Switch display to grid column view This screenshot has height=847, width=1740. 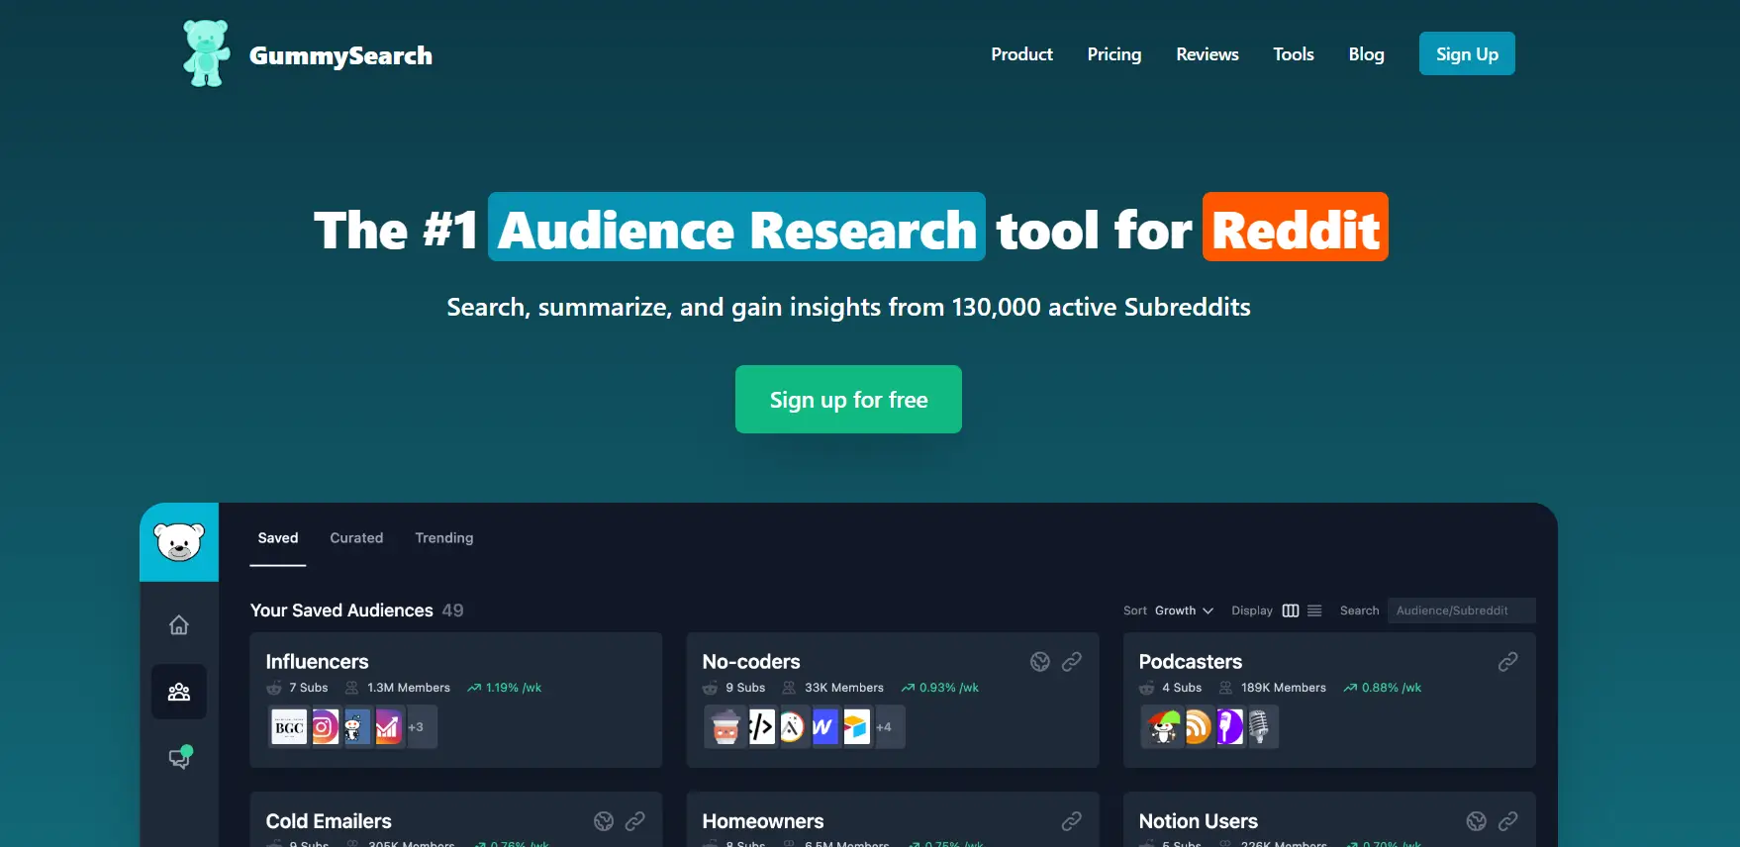click(x=1291, y=611)
